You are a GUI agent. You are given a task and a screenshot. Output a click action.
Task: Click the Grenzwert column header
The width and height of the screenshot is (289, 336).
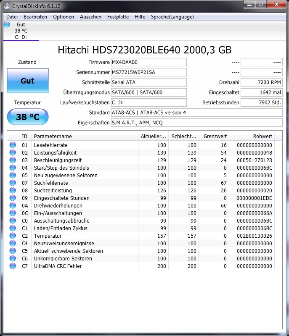214,136
